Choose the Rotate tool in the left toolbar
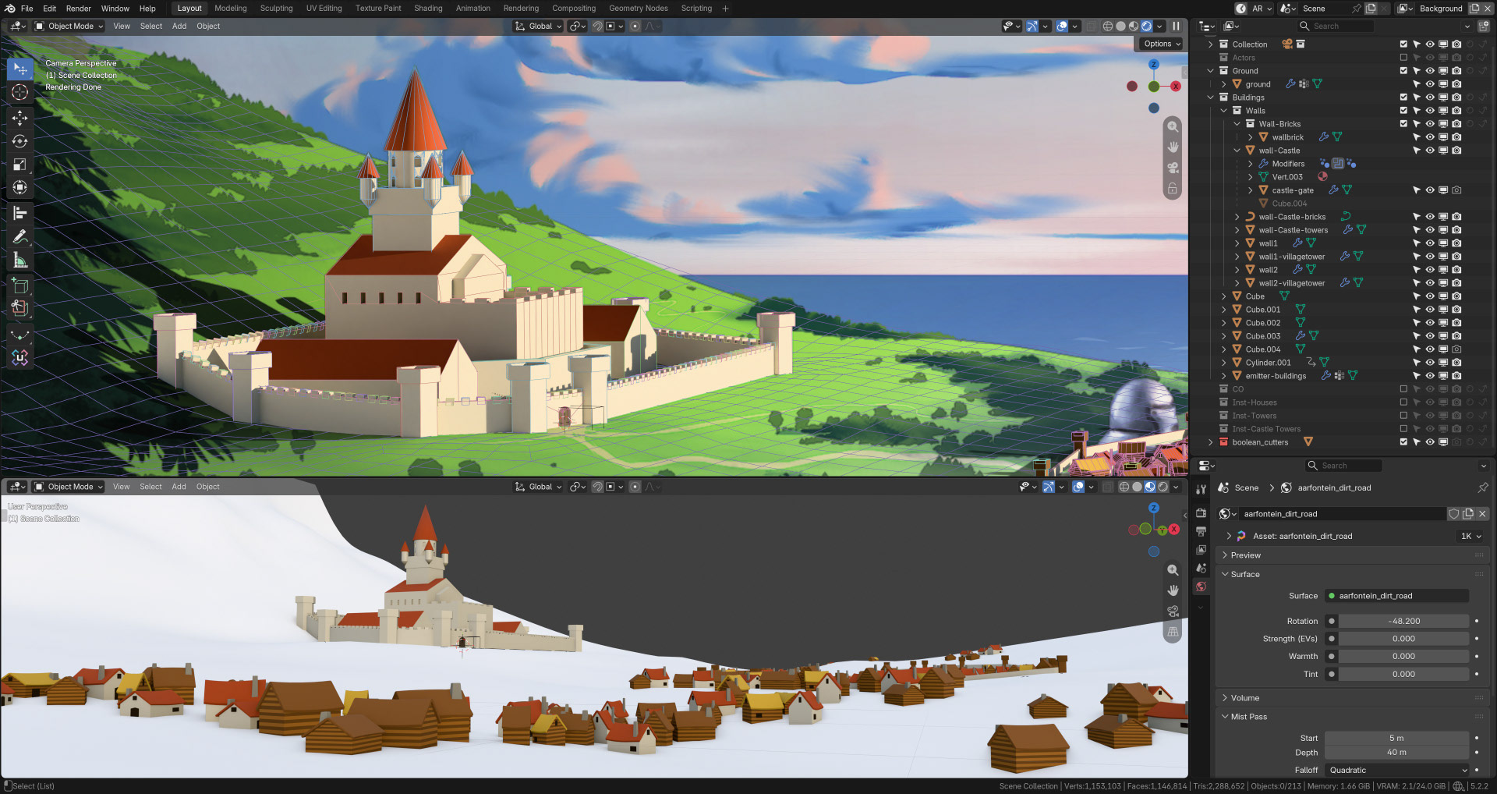 click(20, 141)
